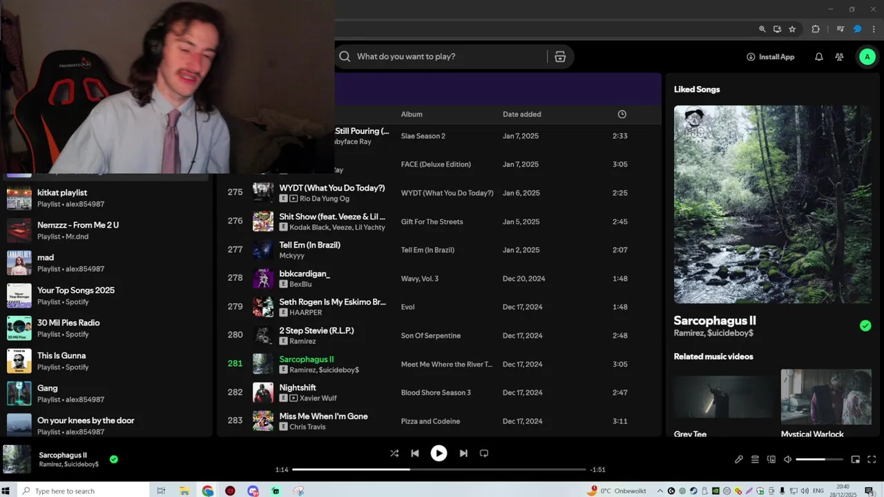This screenshot has width=884, height=497.
Task: Open the Chrome zoom magnifier icon
Action: tap(762, 29)
